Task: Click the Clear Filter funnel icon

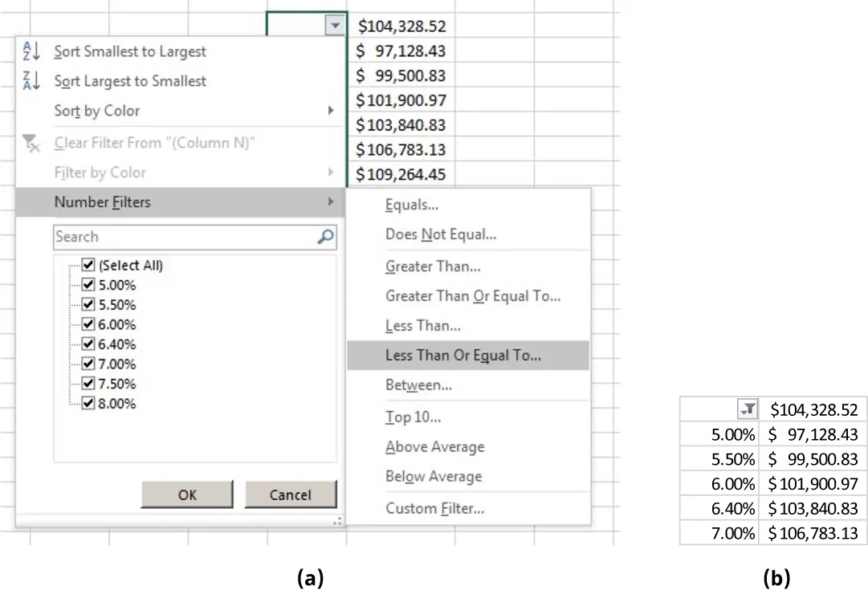Action: (32, 142)
